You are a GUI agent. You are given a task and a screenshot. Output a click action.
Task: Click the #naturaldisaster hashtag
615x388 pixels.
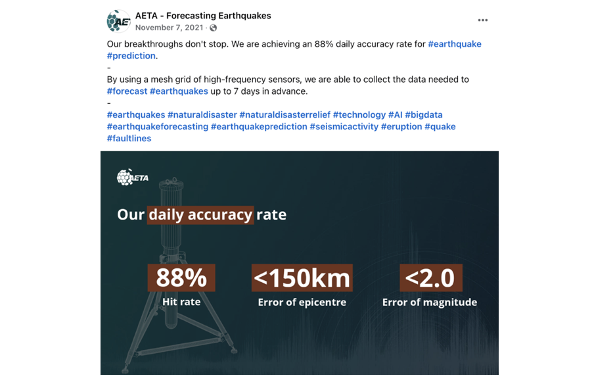pos(202,115)
